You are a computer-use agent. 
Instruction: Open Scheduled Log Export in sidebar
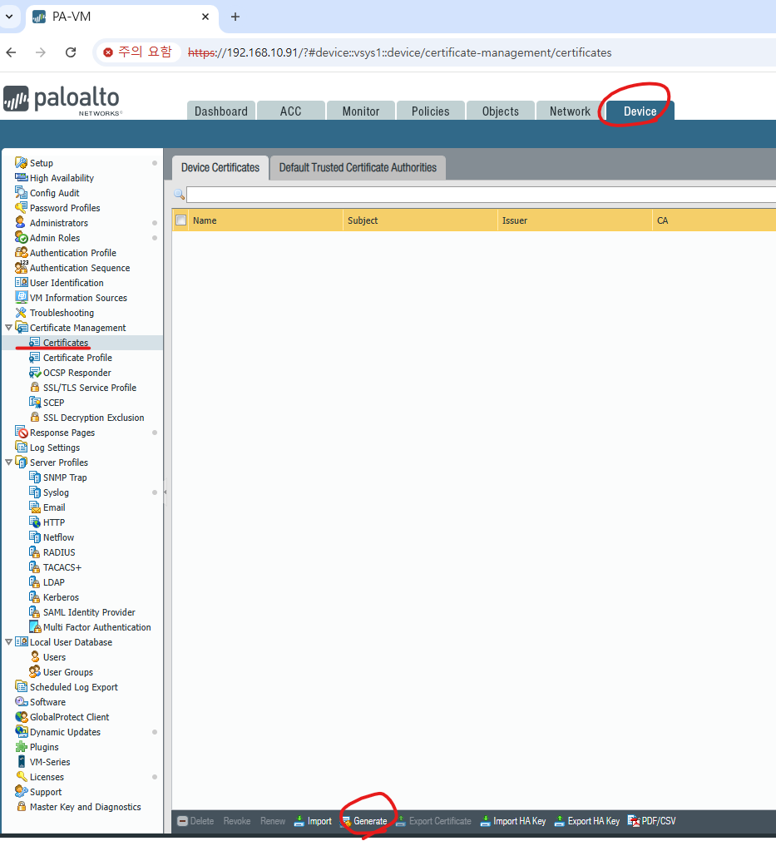[x=74, y=686]
